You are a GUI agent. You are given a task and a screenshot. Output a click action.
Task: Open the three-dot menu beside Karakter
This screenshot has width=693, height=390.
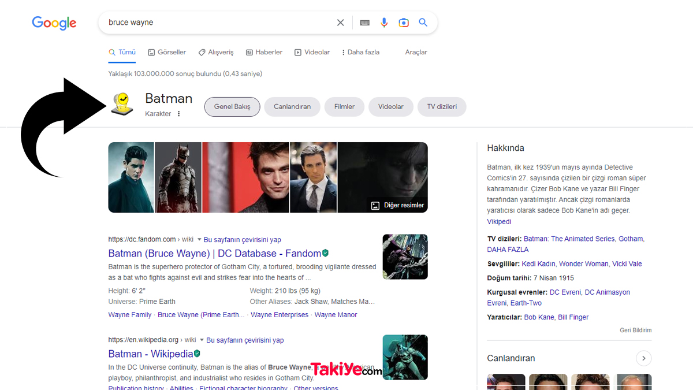point(179,114)
